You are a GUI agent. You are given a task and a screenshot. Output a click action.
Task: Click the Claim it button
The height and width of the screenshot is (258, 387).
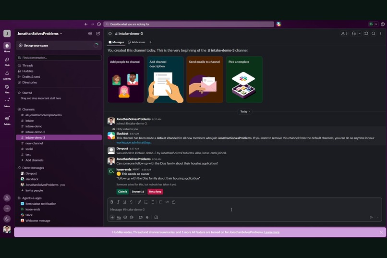[x=122, y=192]
